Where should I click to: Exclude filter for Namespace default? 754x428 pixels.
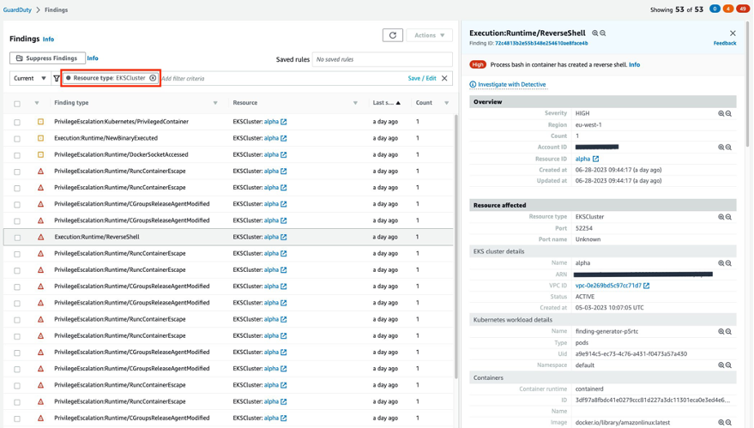click(x=728, y=365)
